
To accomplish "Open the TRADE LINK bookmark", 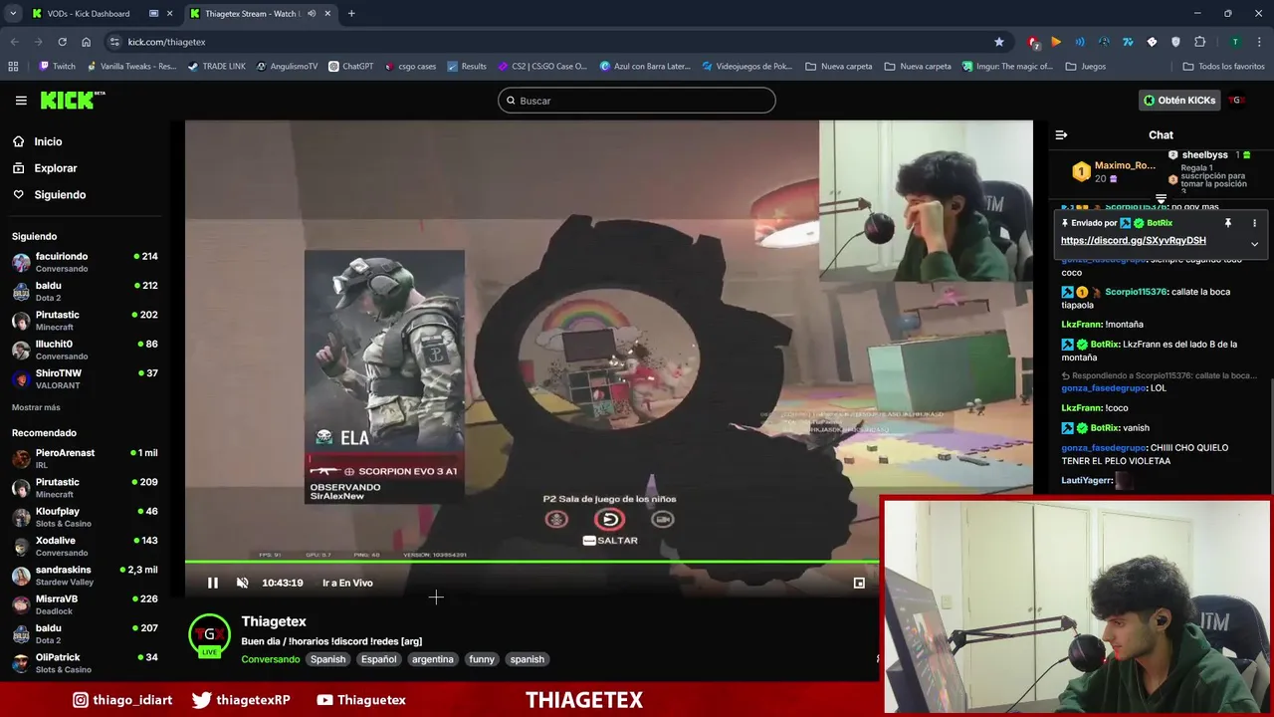I will coord(216,67).
